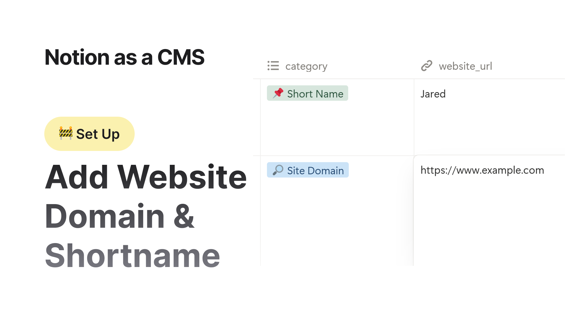Image resolution: width=567 pixels, height=319 pixels.
Task: Click the bulleted-list icon beside category header
Action: click(273, 66)
